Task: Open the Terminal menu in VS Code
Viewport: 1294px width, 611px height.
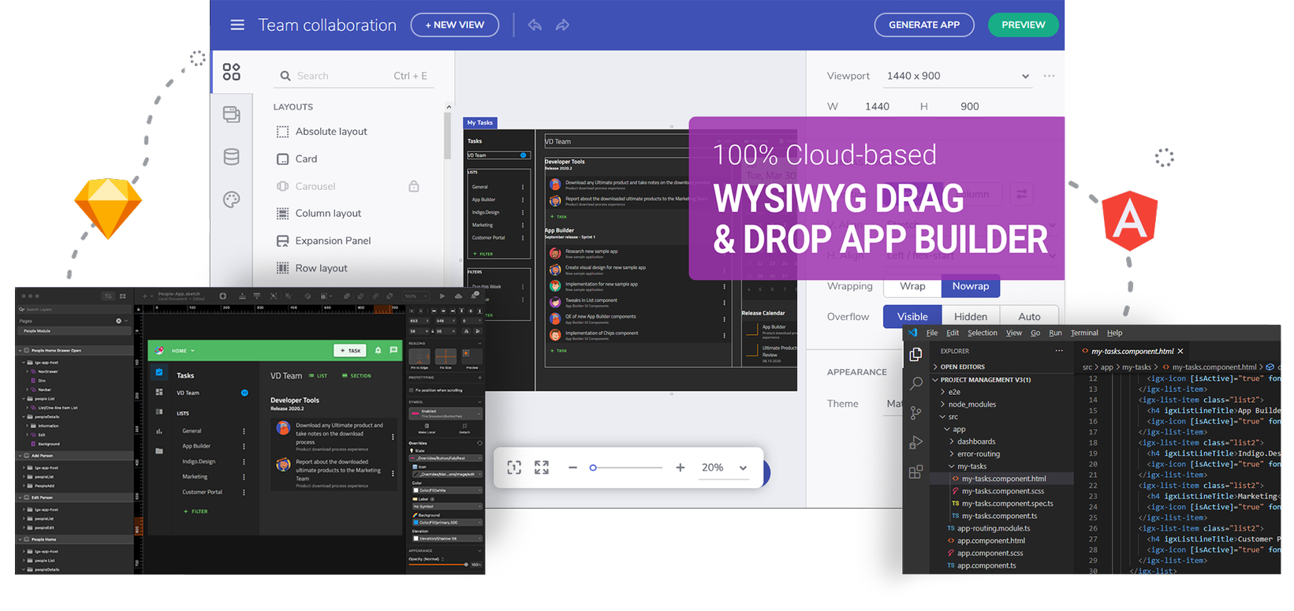Action: tap(1084, 333)
